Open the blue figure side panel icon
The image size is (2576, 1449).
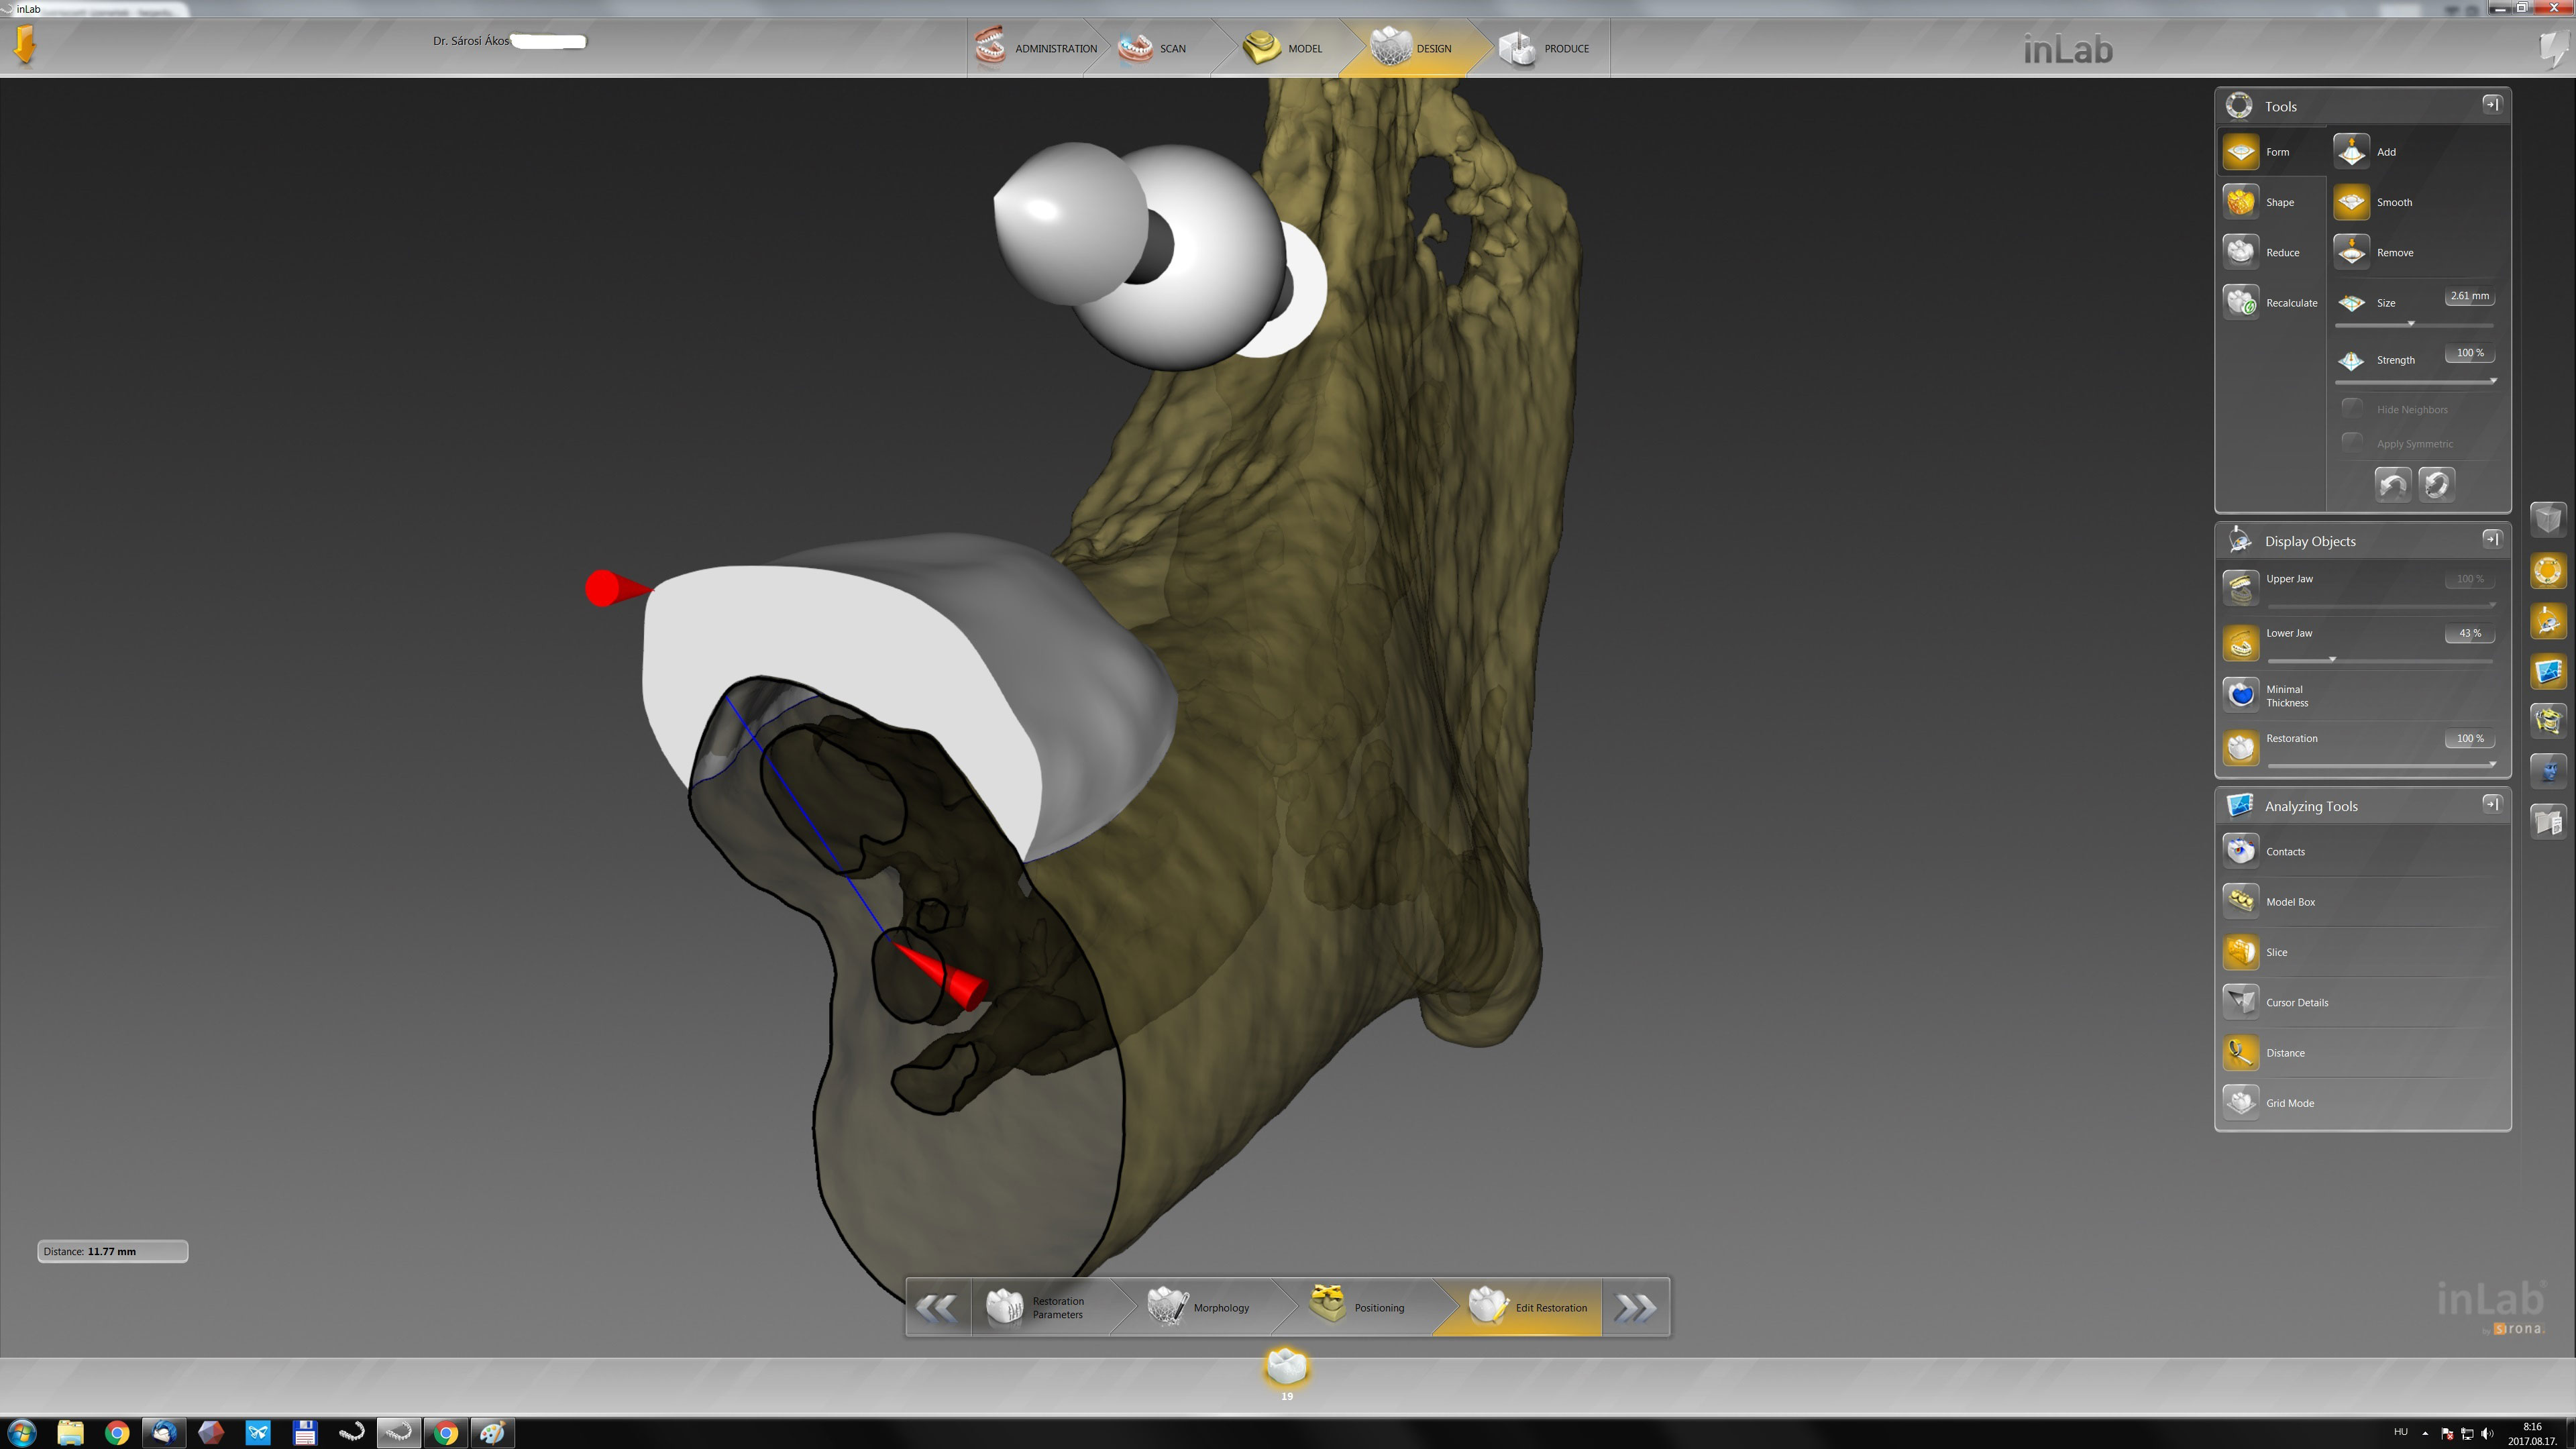click(2548, 771)
